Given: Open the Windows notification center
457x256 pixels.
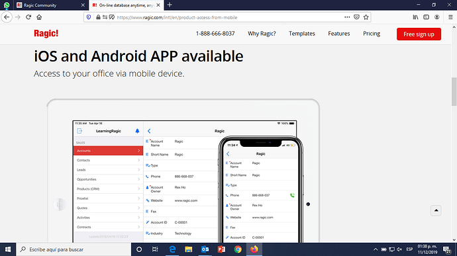Looking at the screenshot, I should click(446, 249).
